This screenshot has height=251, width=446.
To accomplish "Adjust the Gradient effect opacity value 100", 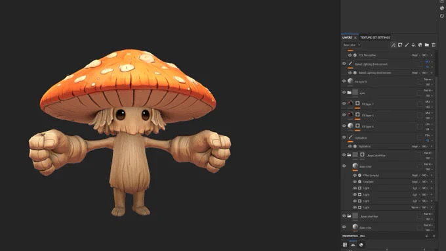I will point(425,182).
